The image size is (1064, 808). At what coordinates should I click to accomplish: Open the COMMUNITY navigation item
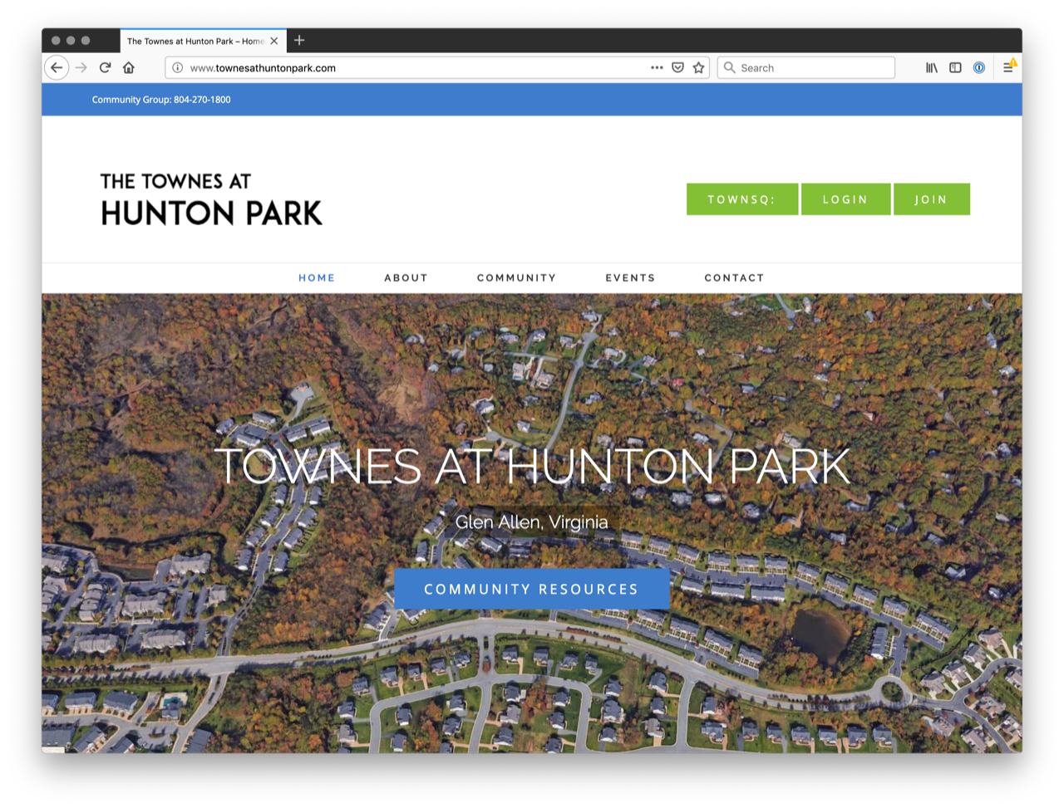516,278
